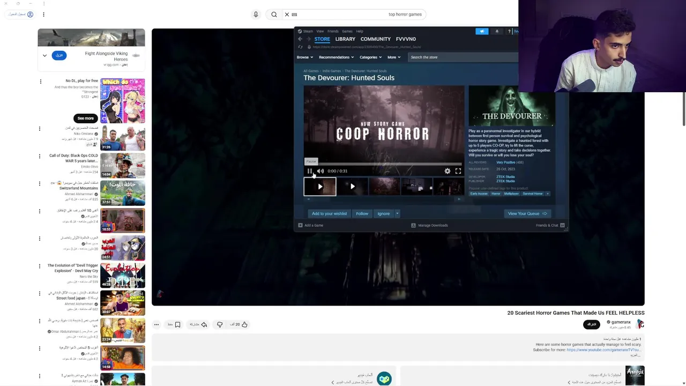Save the video to a playlist
Screen dimensions: 686x386
click(x=174, y=324)
